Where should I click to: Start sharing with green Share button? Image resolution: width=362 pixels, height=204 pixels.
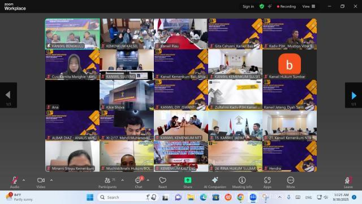(188, 182)
